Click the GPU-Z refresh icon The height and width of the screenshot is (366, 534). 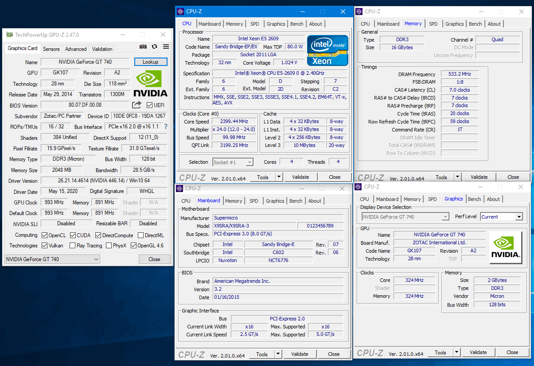click(x=154, y=46)
